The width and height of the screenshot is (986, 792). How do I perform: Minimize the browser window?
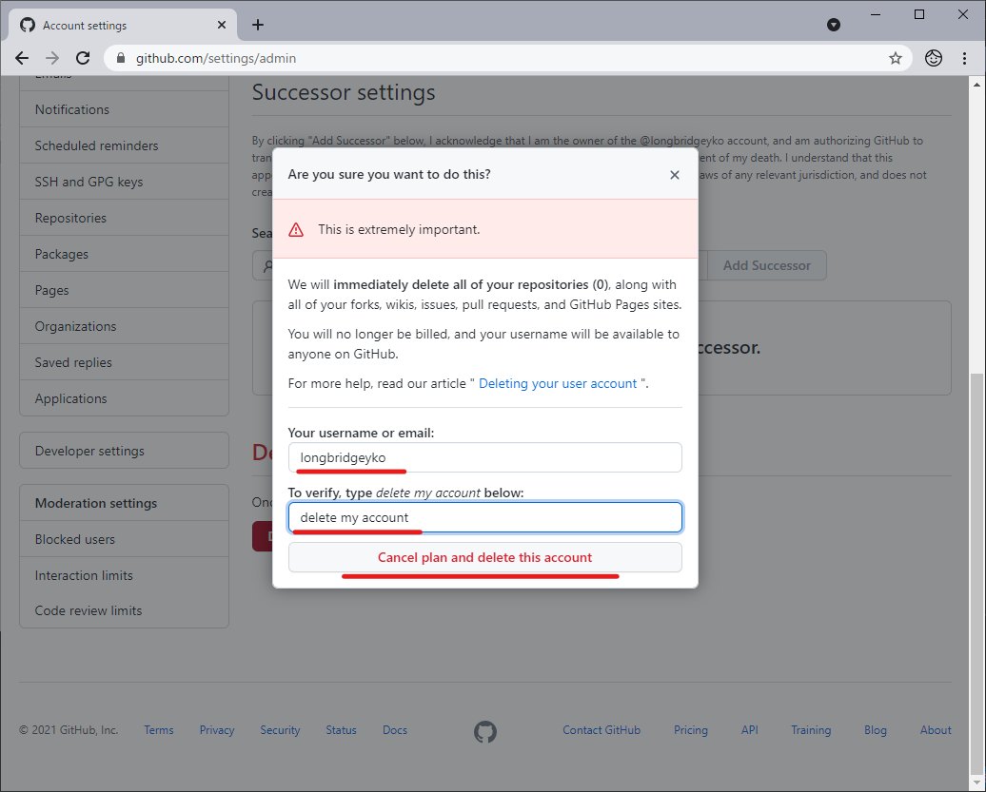click(876, 14)
